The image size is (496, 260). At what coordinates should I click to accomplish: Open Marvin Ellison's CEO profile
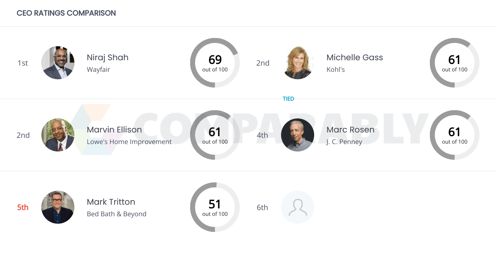(114, 130)
